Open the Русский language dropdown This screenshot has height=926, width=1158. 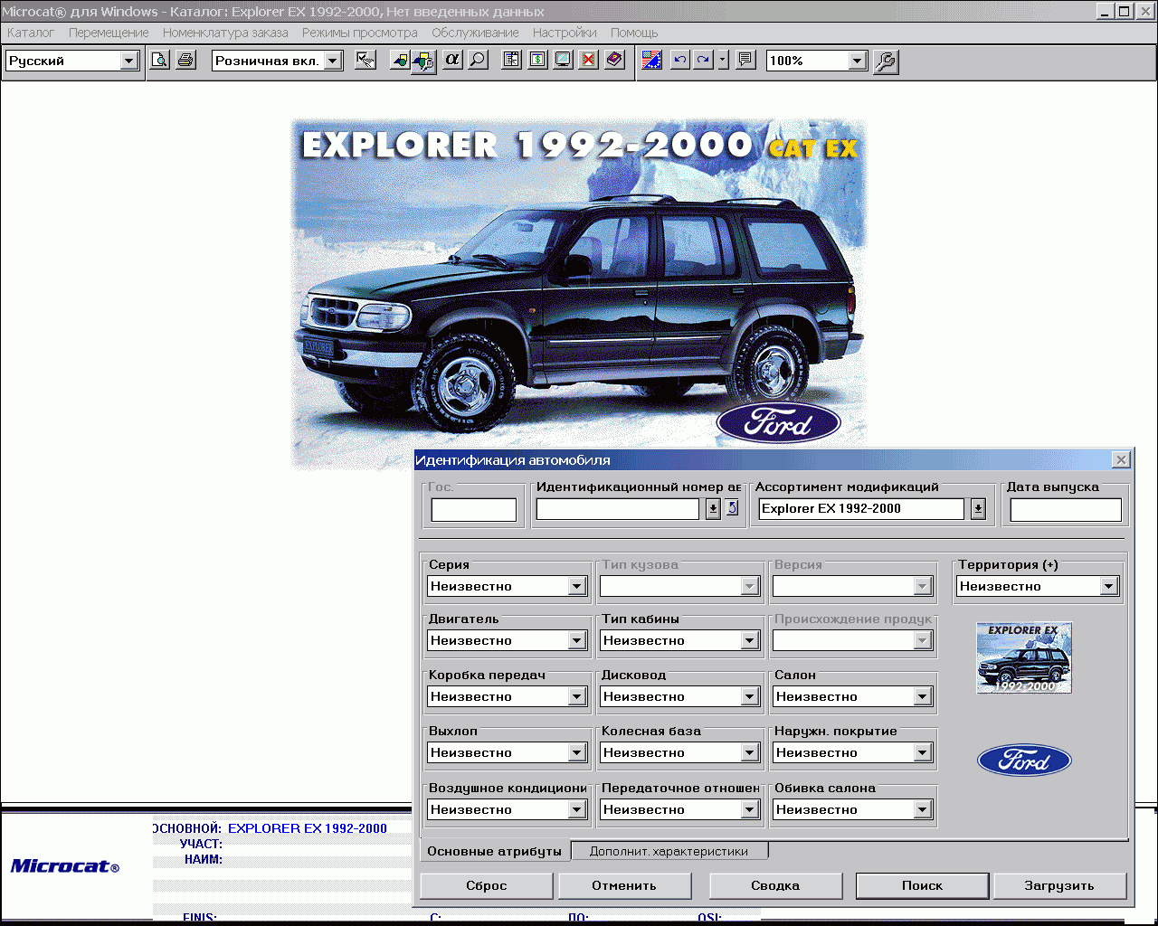point(128,61)
